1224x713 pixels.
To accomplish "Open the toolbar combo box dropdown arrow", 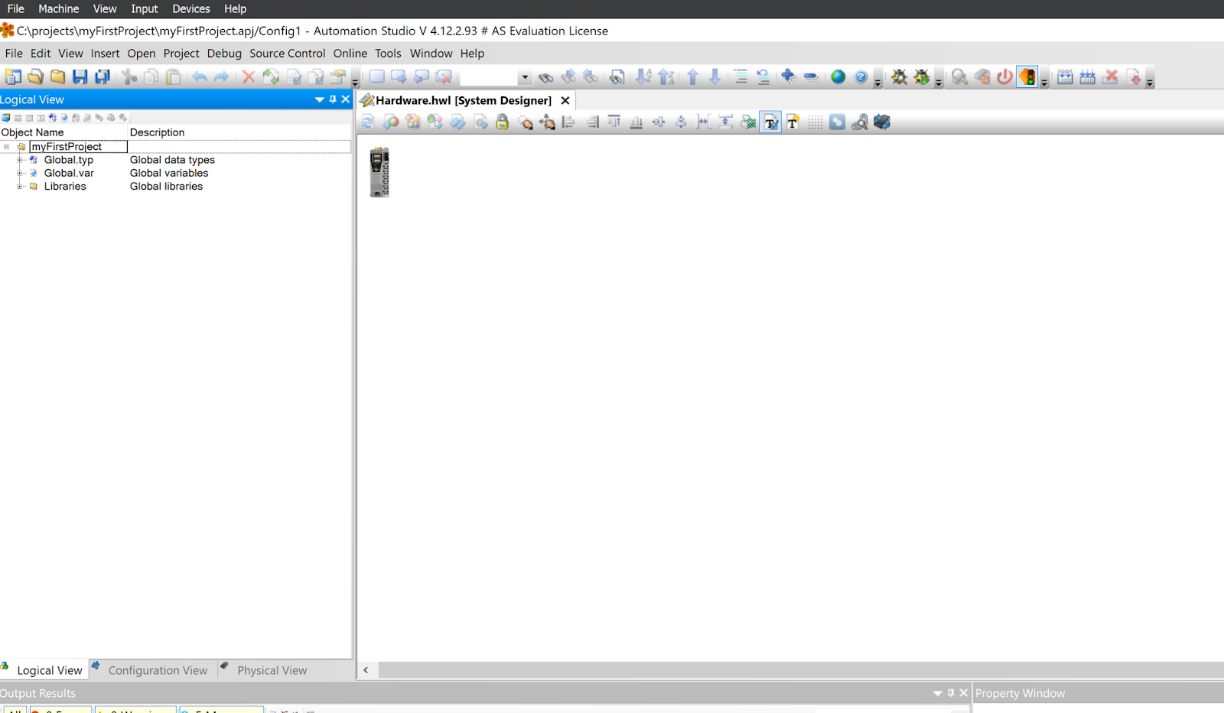I will pos(525,77).
